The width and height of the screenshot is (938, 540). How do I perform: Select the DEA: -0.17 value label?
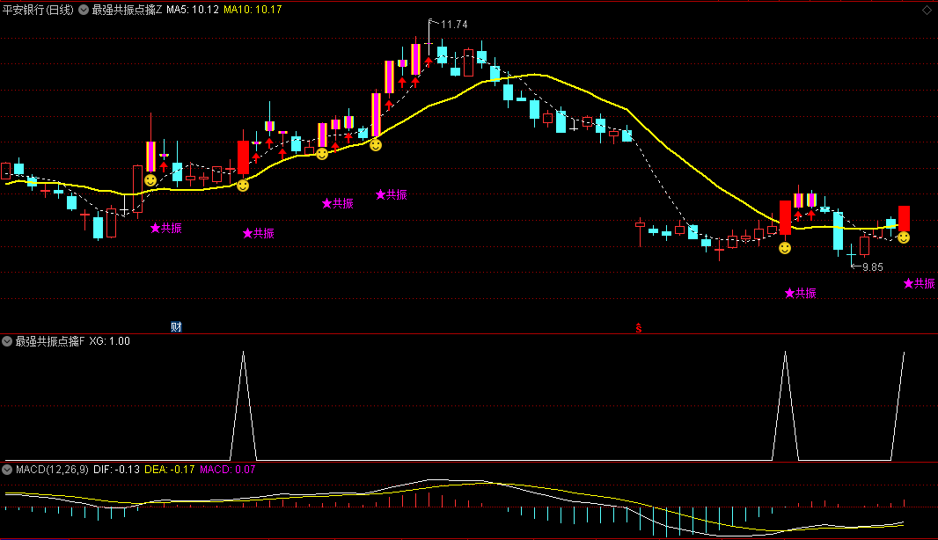click(x=169, y=470)
